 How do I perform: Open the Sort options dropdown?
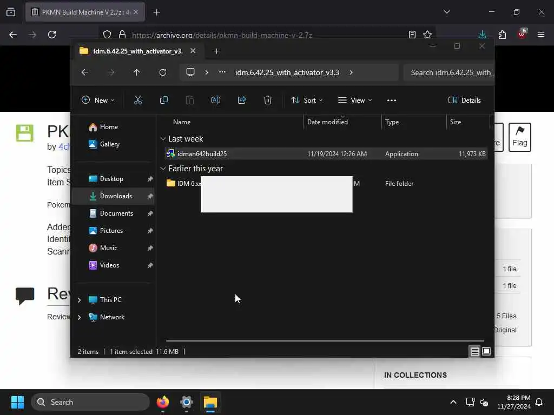click(x=306, y=100)
